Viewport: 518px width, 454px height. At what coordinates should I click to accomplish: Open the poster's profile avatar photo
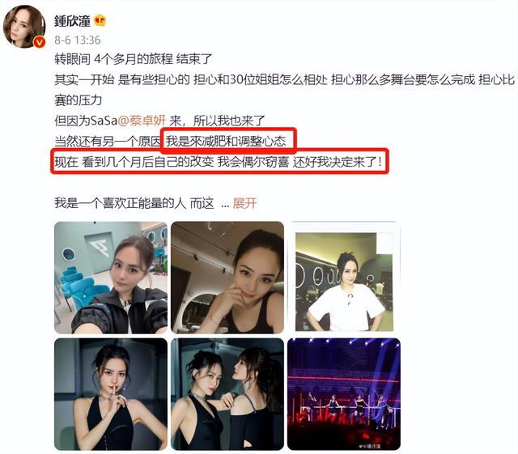pos(24,27)
